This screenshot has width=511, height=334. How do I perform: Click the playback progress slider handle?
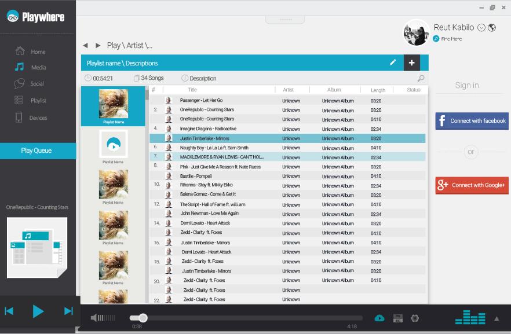(143, 318)
